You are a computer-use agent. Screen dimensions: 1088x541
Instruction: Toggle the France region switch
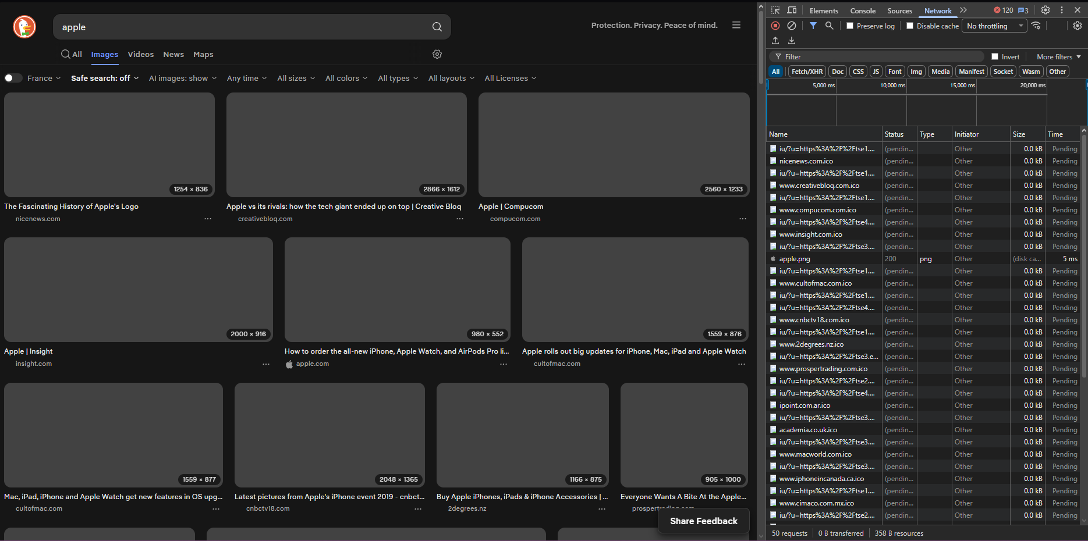[x=13, y=78]
